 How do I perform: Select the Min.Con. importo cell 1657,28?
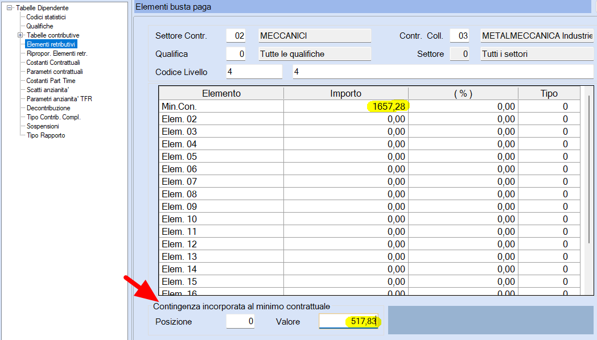click(345, 106)
